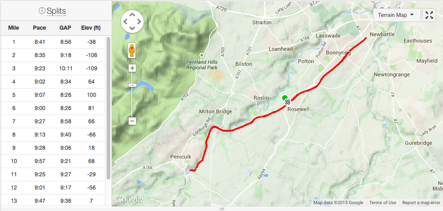Click Report a map error link
This screenshot has height=211, width=443.
click(421, 202)
